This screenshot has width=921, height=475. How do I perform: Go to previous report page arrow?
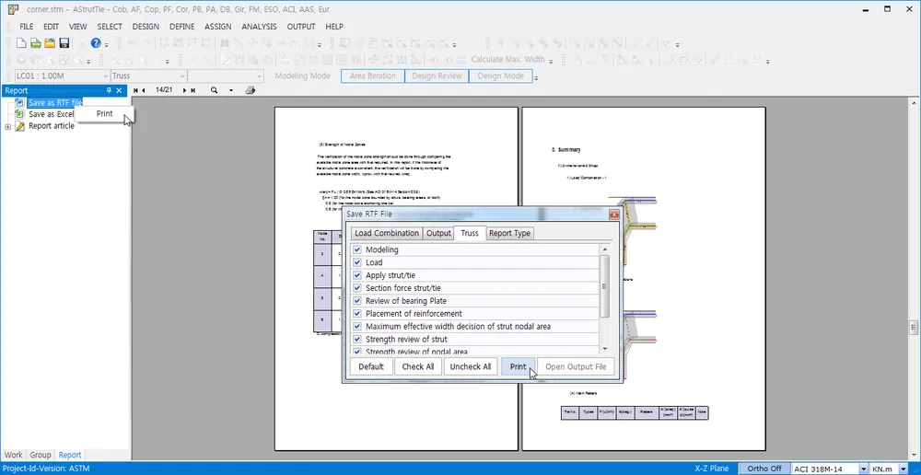coord(144,90)
